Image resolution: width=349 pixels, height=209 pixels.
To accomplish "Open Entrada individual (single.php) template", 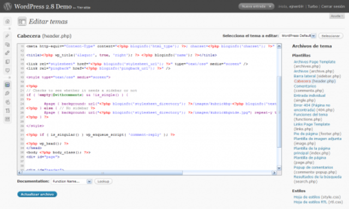I will point(309,95).
